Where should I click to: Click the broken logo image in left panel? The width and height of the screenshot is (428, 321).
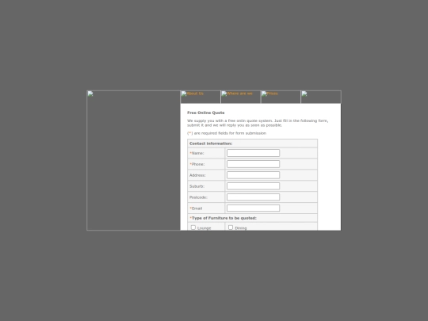[x=133, y=160]
